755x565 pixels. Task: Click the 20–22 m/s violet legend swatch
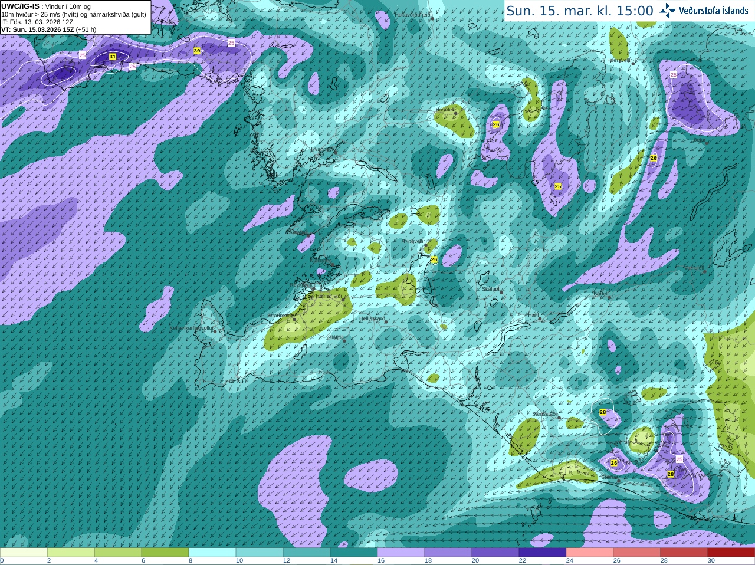point(495,552)
